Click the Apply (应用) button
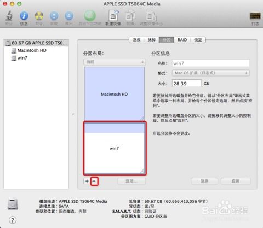The height and width of the screenshot is (228, 263). pyautogui.click(x=236, y=181)
